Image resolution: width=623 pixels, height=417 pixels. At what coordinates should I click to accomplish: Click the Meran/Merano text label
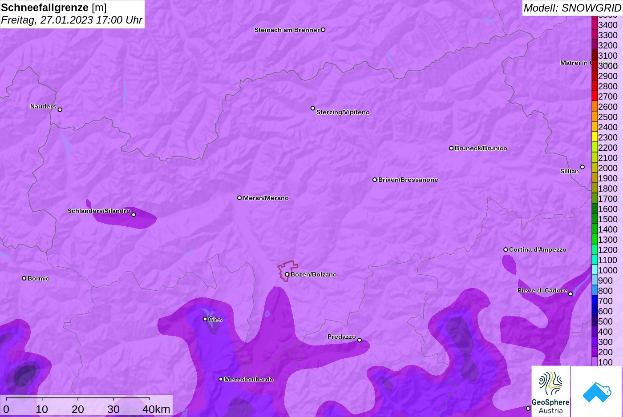266,198
